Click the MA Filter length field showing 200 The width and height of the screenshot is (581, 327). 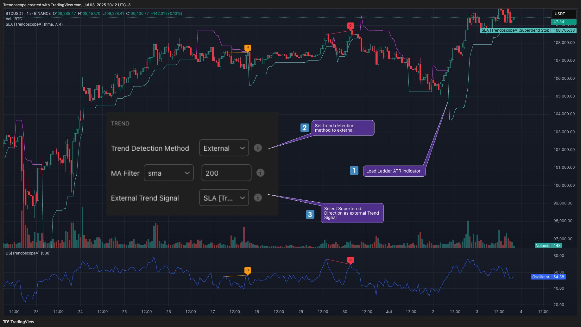(x=226, y=173)
